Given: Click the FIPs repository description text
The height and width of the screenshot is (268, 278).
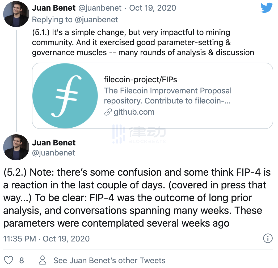Looking at the screenshot, I should [168, 96].
